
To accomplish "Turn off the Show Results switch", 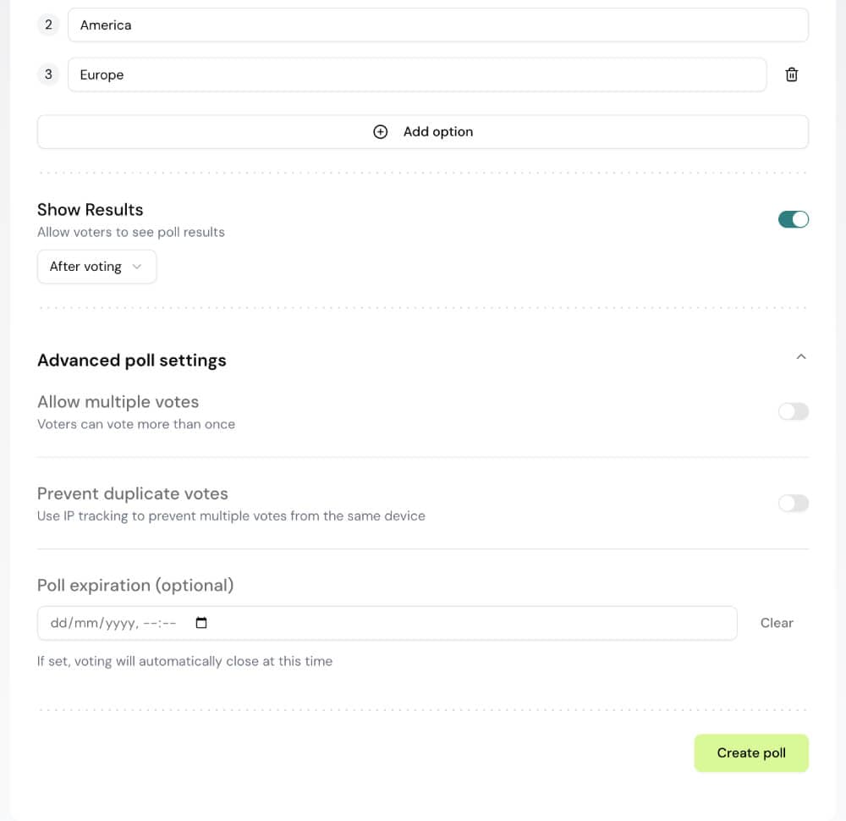I will pyautogui.click(x=794, y=220).
